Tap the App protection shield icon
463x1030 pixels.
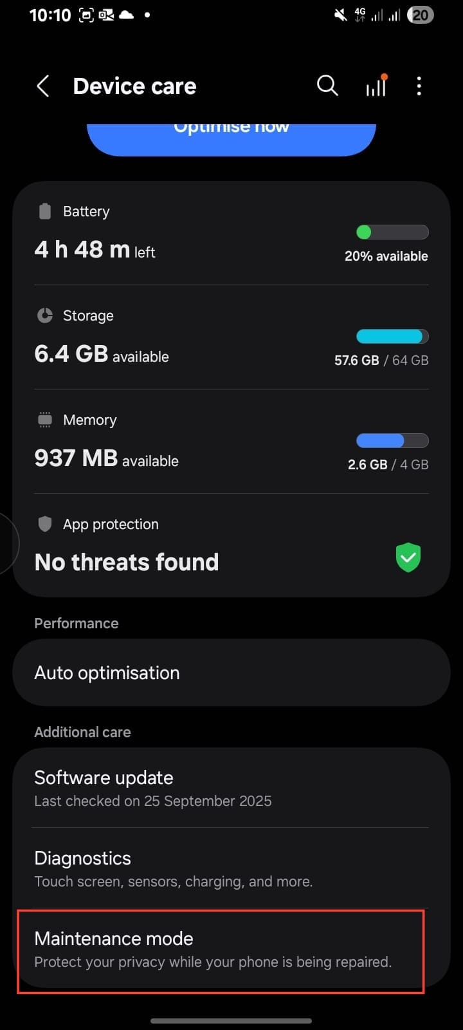(x=44, y=524)
